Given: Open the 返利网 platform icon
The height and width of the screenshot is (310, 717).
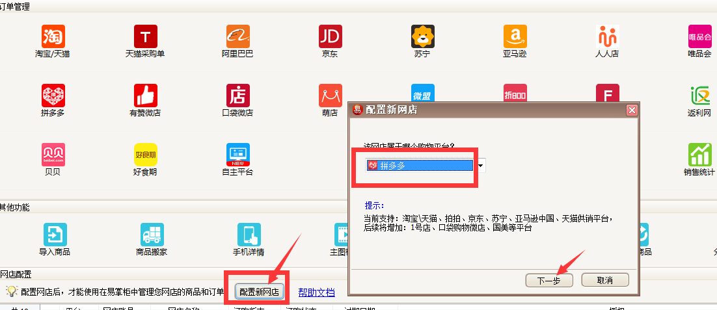Looking at the screenshot, I should pos(699,96).
